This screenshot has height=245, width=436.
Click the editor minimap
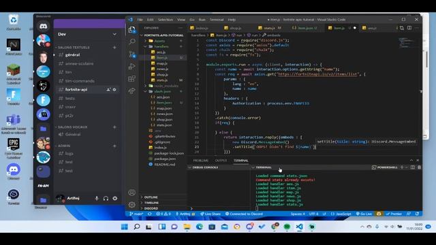tap(407, 43)
